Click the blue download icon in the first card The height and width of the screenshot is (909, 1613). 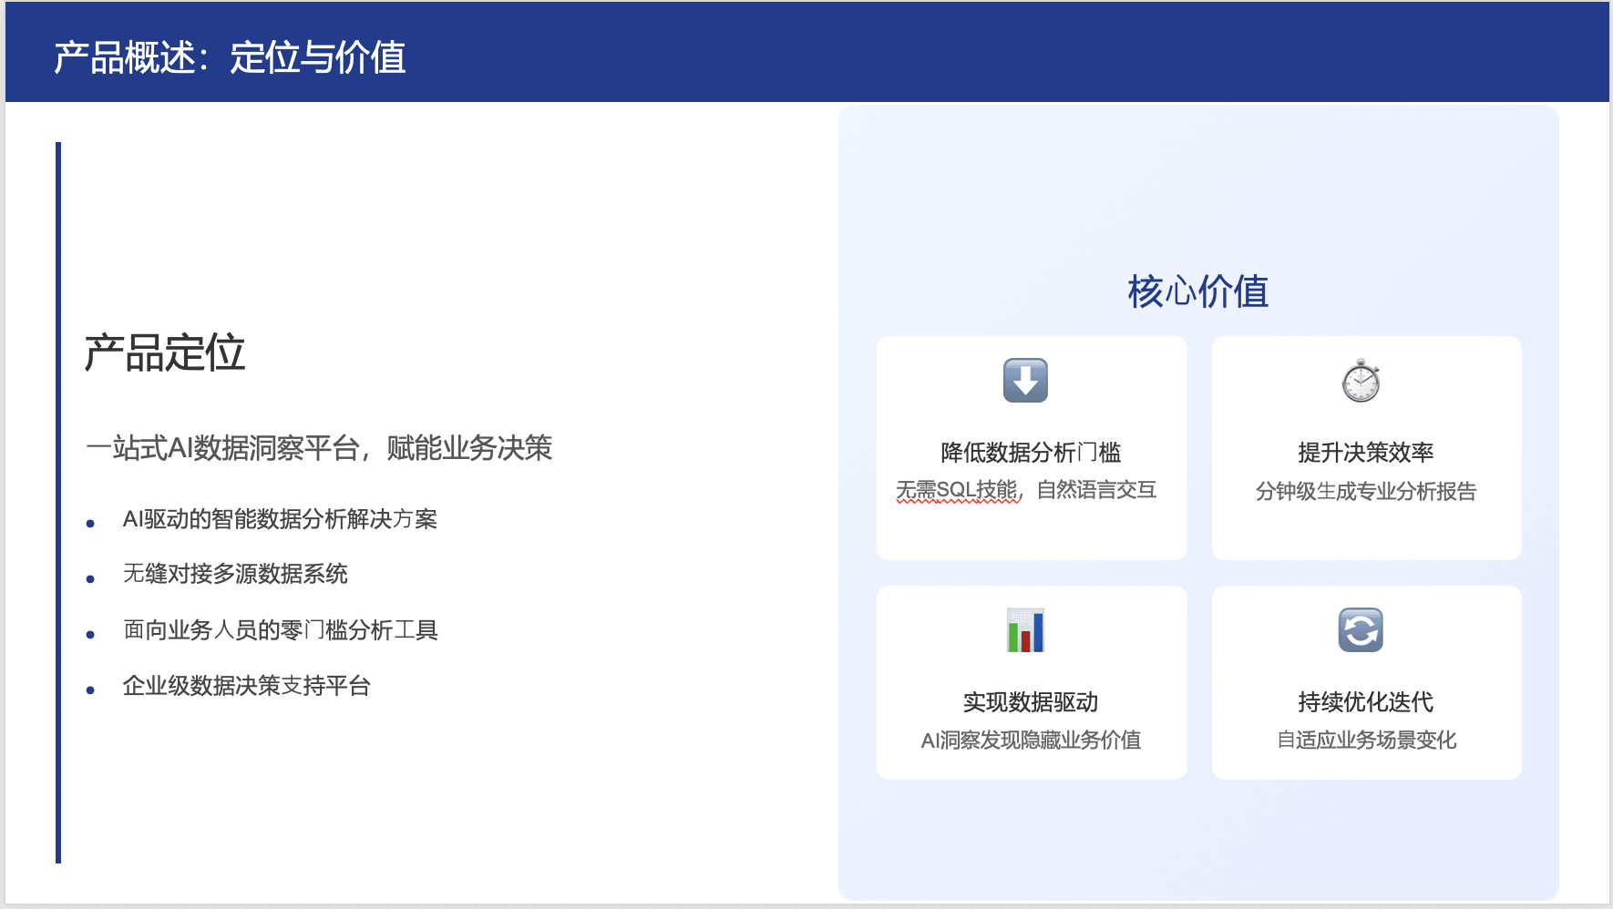(x=1028, y=382)
